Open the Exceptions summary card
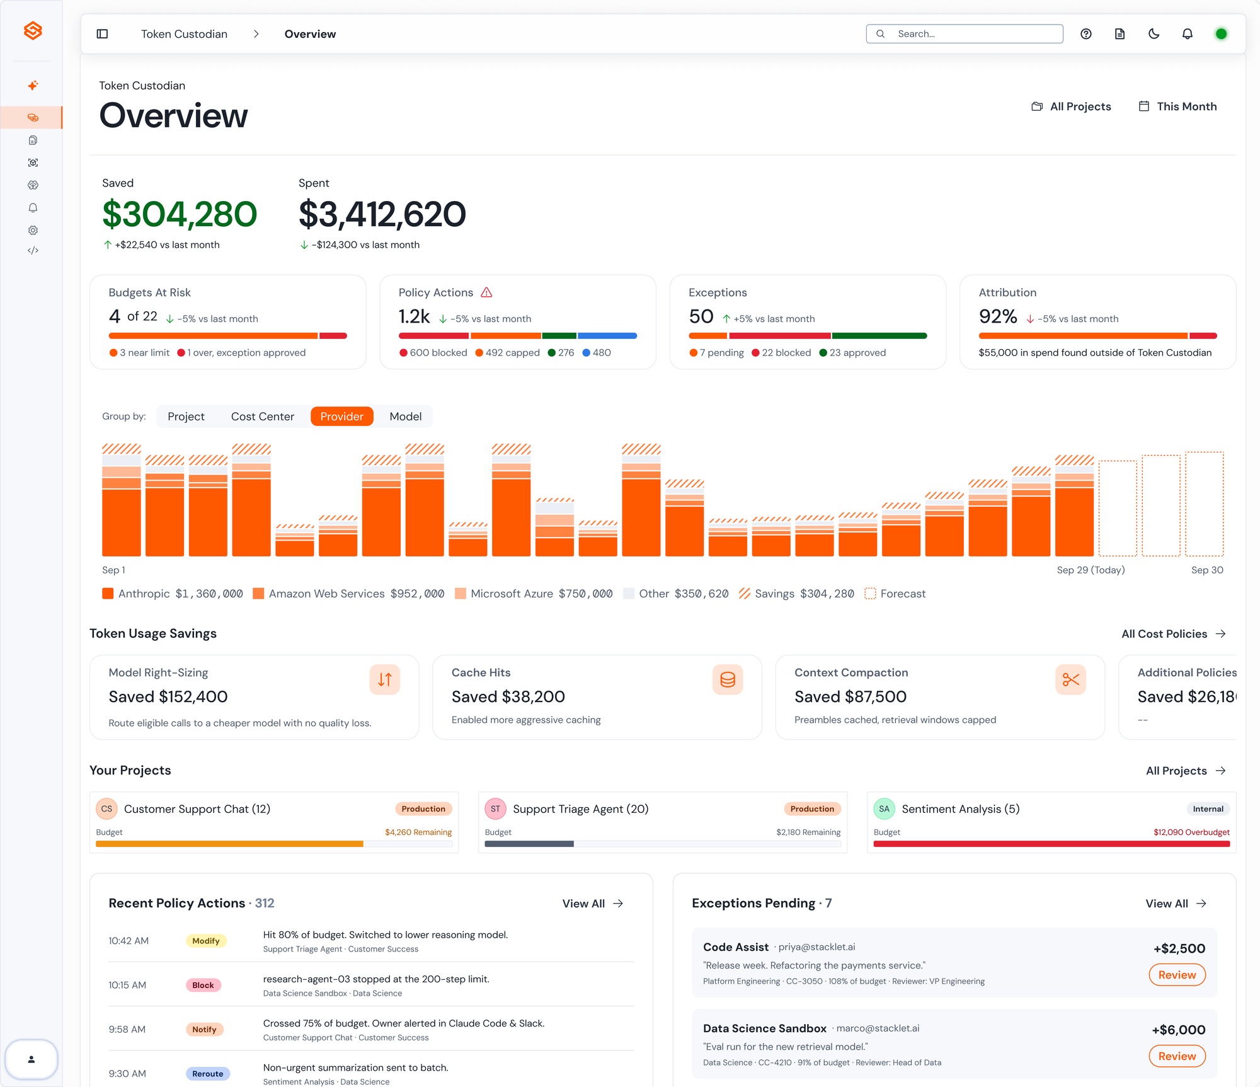1260x1087 pixels. pyautogui.click(x=808, y=322)
